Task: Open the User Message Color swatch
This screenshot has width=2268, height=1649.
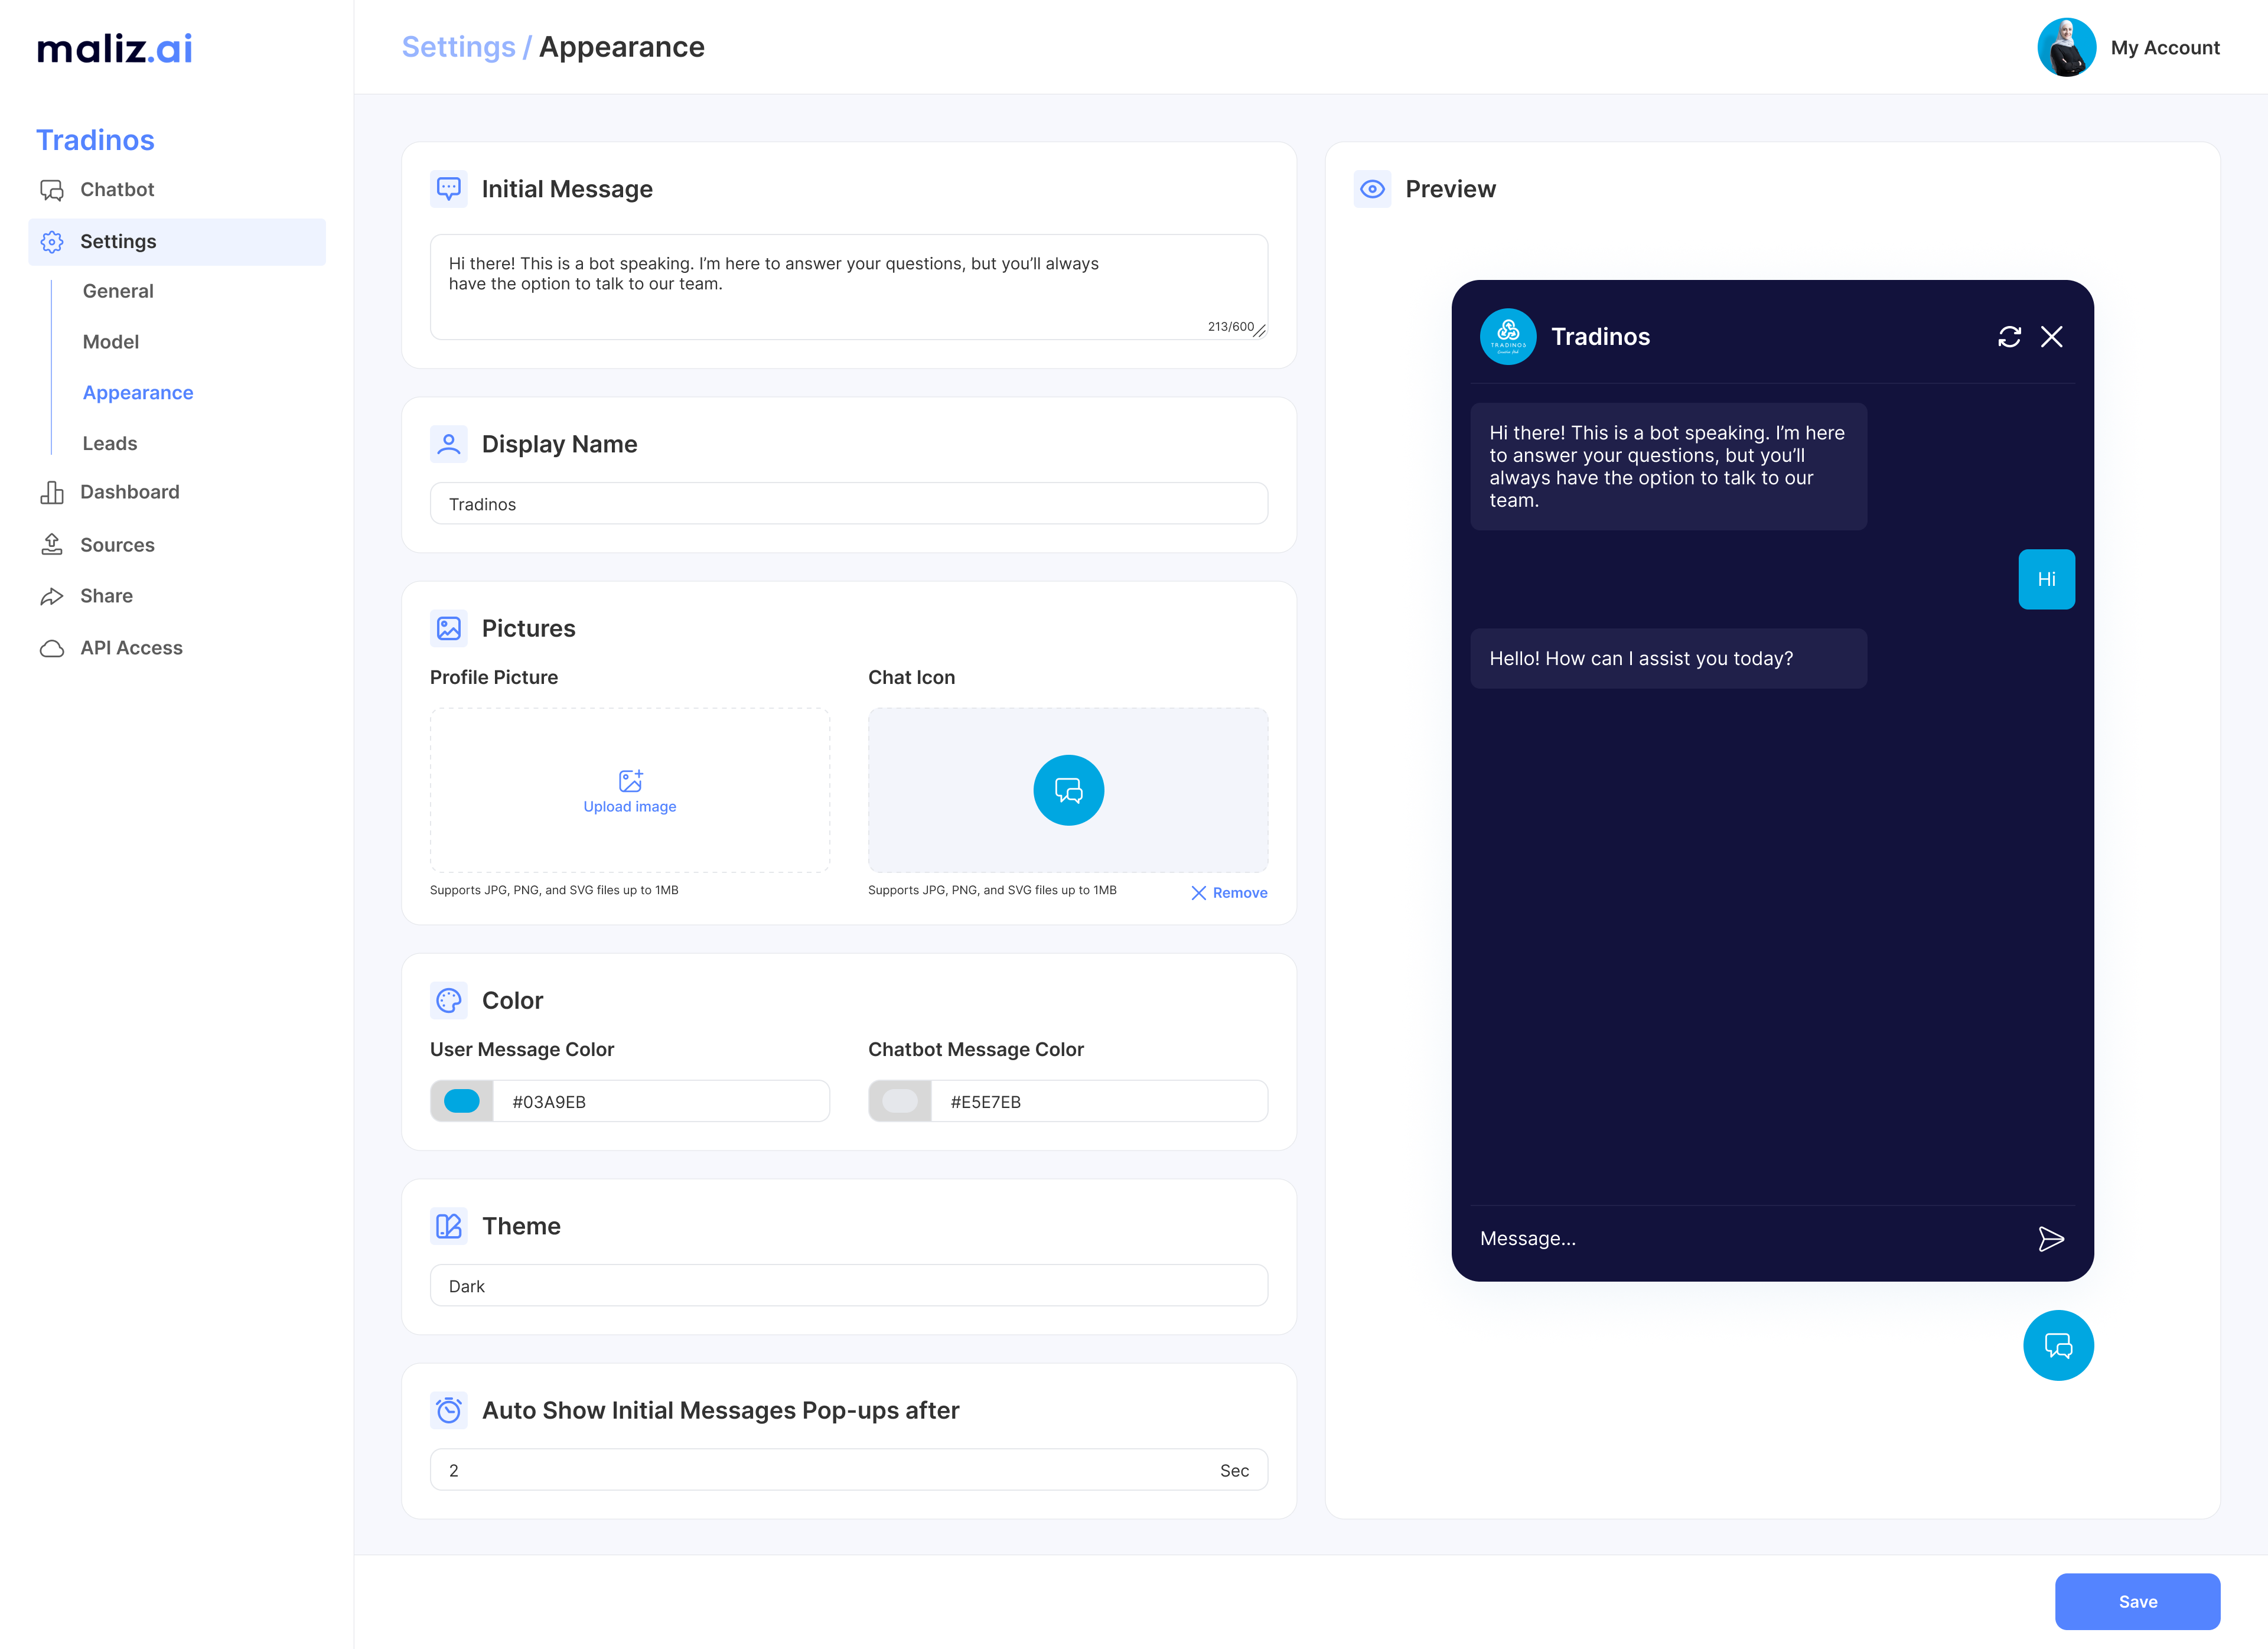Action: [x=461, y=1101]
